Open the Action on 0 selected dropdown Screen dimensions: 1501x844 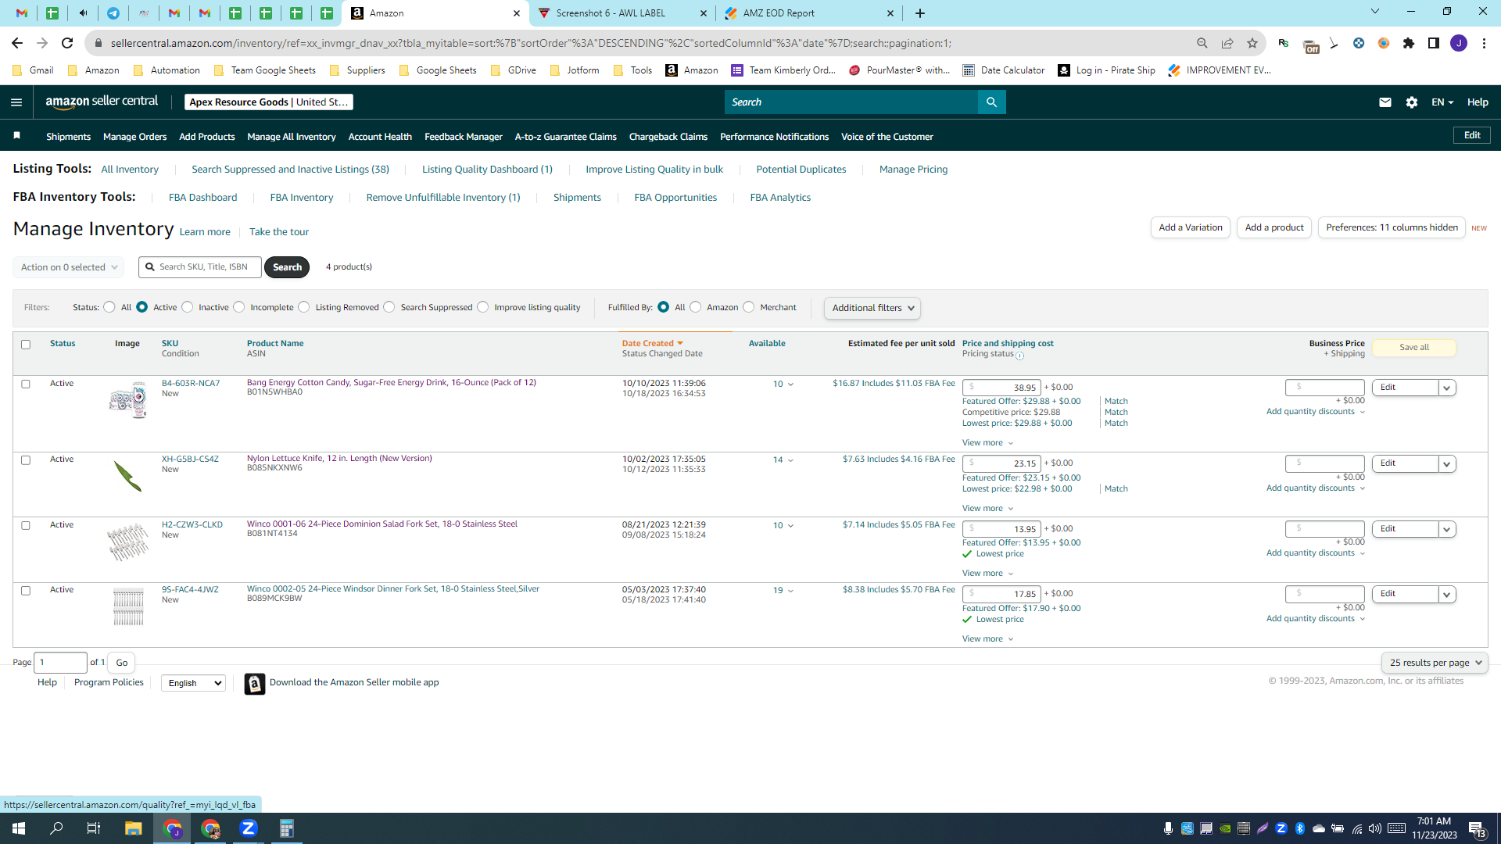point(68,267)
